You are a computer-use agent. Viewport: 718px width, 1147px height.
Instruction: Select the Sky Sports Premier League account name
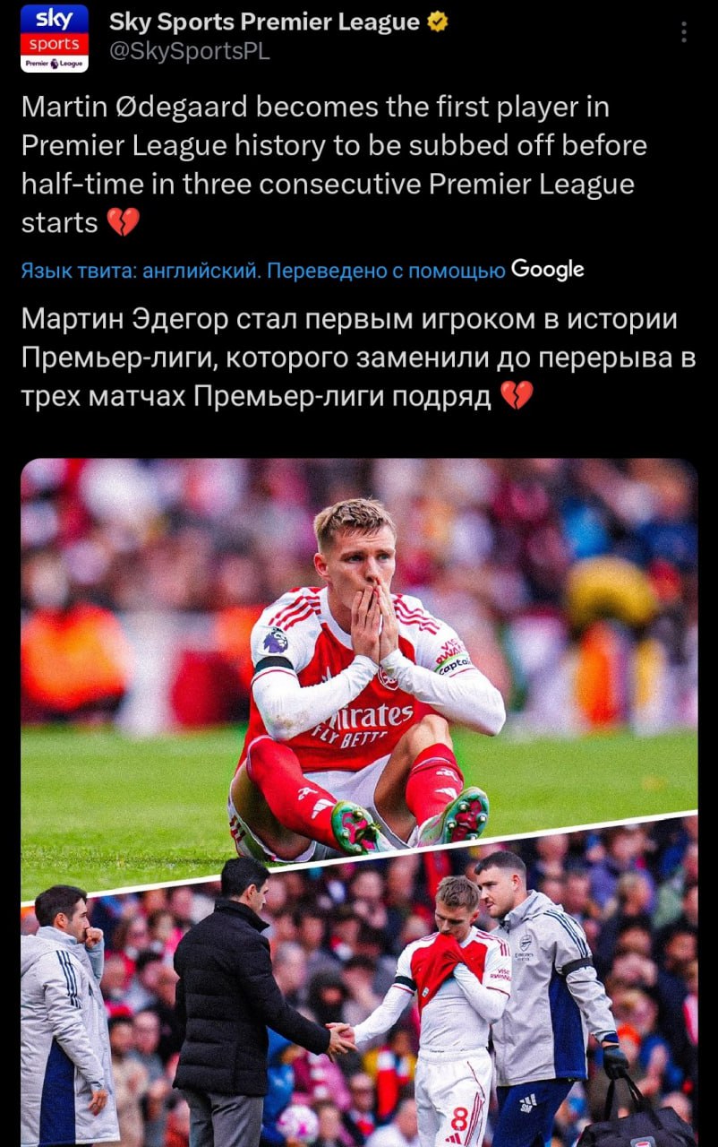(x=265, y=22)
